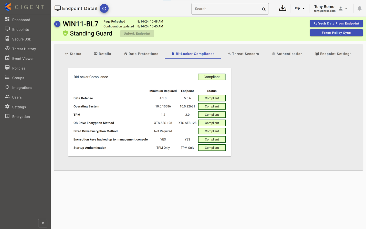
Task: Click the Endpoint Detail monitor icon
Action: click(x=58, y=8)
